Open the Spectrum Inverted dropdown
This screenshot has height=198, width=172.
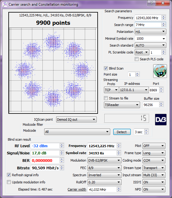click(x=104, y=175)
